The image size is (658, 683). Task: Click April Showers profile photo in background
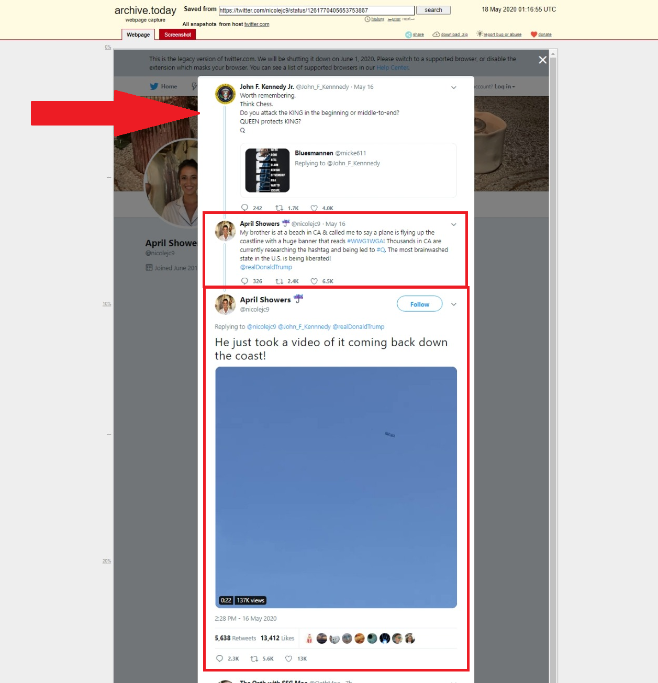point(172,183)
